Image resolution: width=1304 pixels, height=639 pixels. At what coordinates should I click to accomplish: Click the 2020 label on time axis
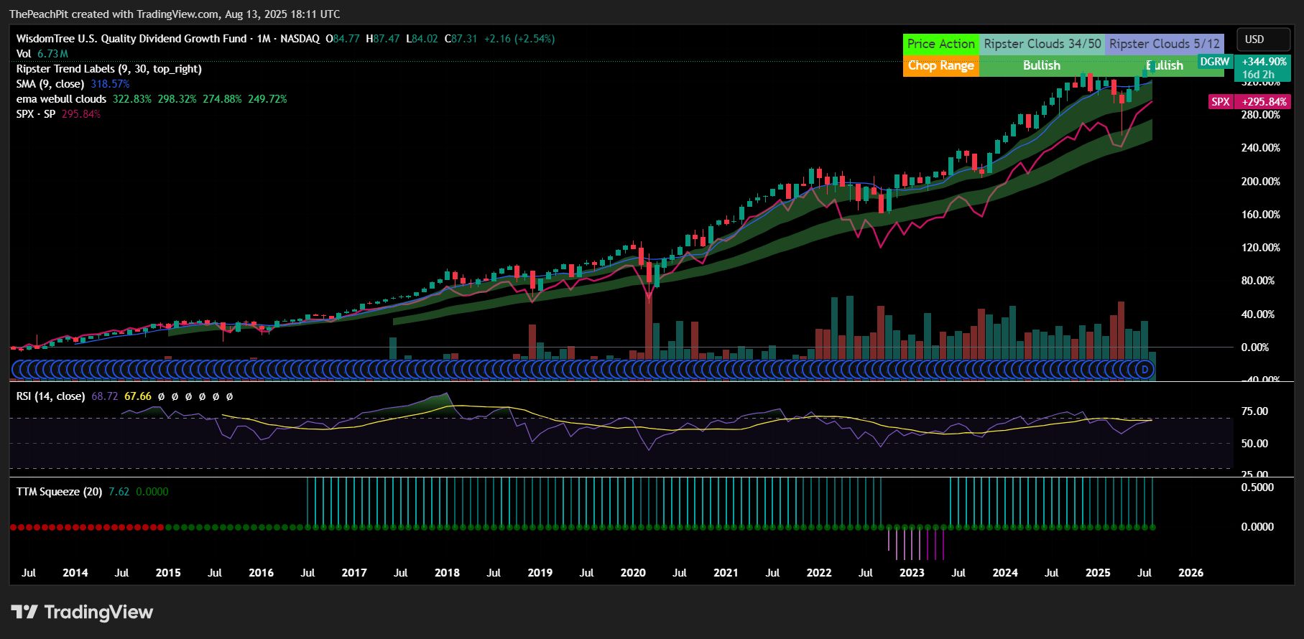632,573
